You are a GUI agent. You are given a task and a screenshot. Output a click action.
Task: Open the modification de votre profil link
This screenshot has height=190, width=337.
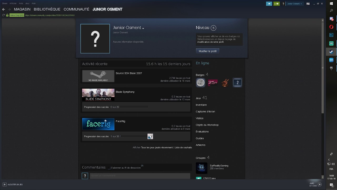click(x=210, y=42)
